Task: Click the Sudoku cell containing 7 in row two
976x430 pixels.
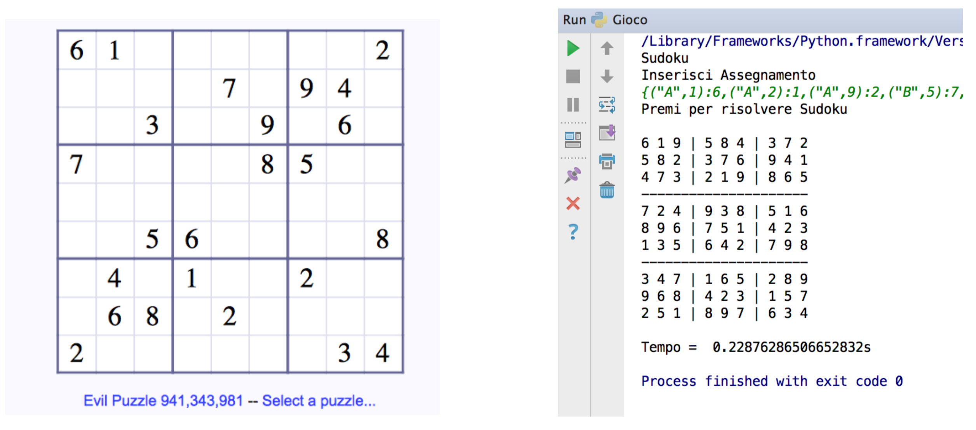Action: [230, 88]
